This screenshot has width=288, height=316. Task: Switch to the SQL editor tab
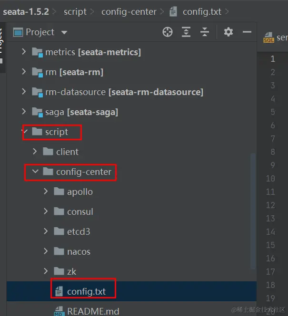click(276, 38)
